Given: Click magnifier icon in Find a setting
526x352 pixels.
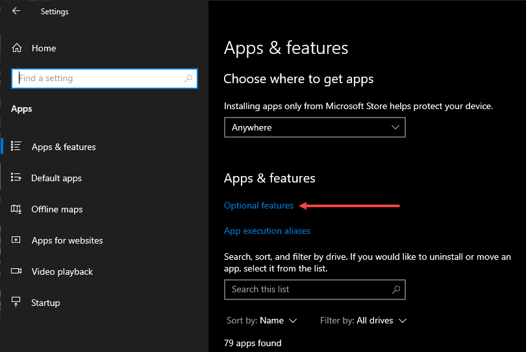Looking at the screenshot, I should tap(188, 79).
